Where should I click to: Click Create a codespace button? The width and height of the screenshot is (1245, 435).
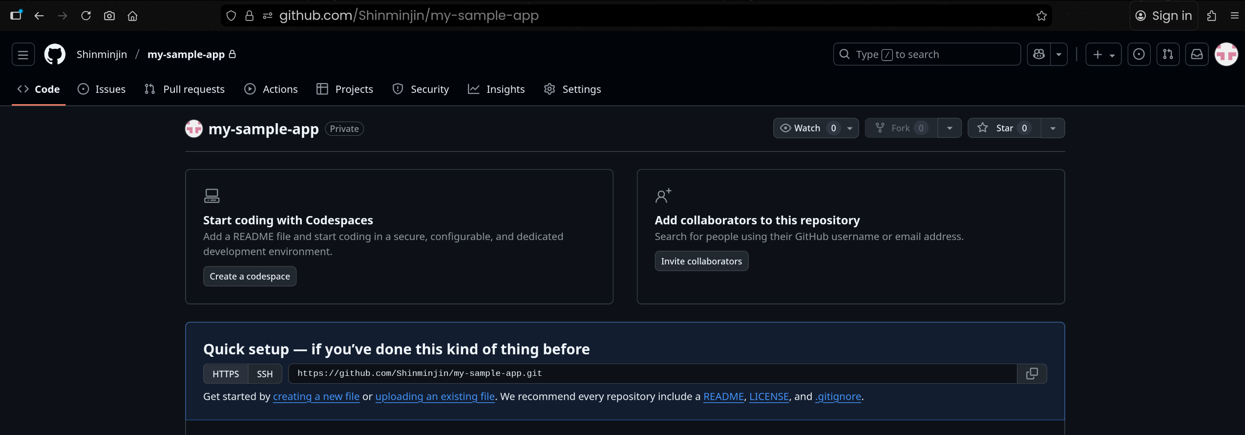tap(250, 276)
